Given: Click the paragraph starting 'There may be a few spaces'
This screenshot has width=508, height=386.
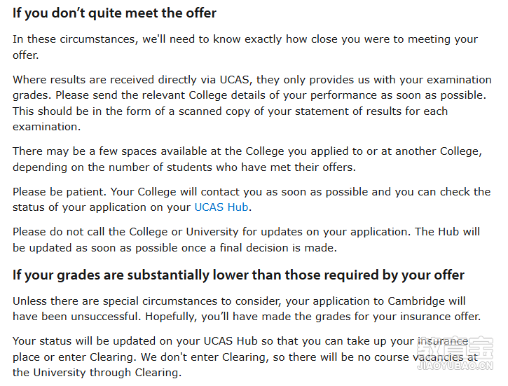Looking at the screenshot, I should pos(247,159).
